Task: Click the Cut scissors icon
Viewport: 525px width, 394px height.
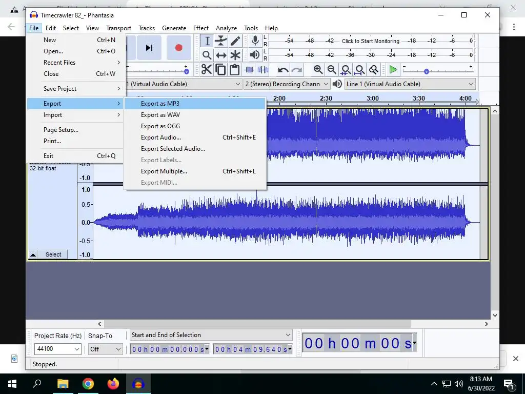Action: (x=207, y=70)
